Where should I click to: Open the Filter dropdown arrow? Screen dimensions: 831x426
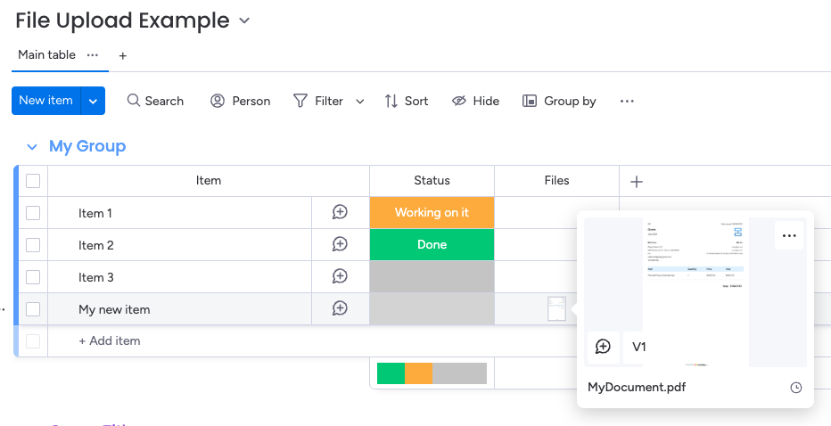(360, 102)
